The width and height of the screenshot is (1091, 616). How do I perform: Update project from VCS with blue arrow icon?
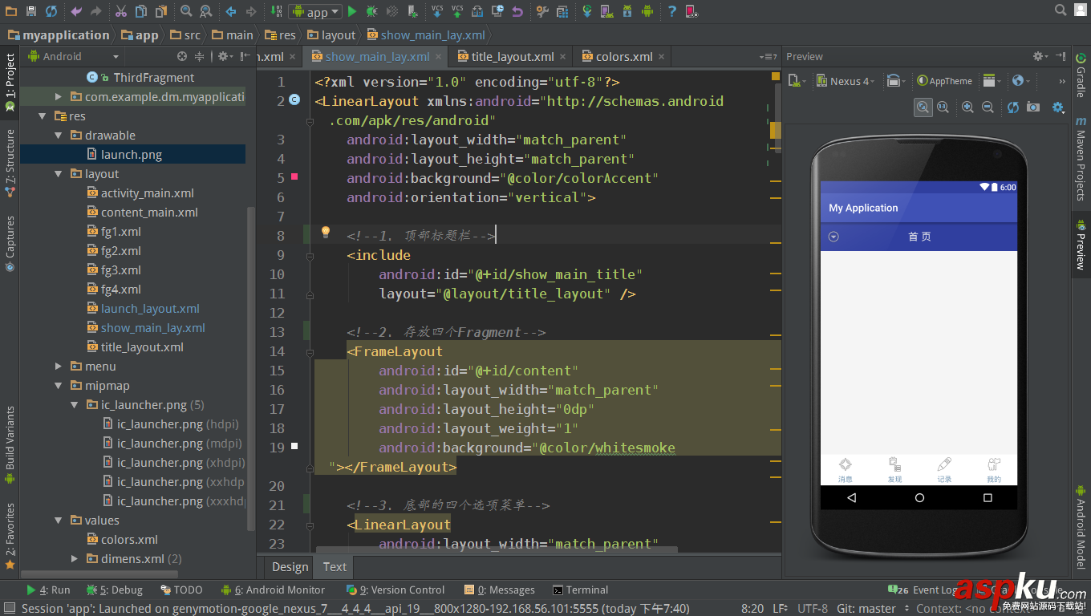point(437,11)
